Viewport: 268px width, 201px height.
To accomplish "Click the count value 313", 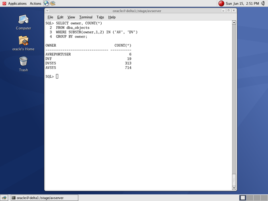I will tap(128, 63).
